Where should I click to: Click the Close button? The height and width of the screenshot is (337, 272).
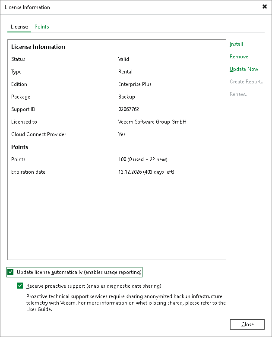247,324
